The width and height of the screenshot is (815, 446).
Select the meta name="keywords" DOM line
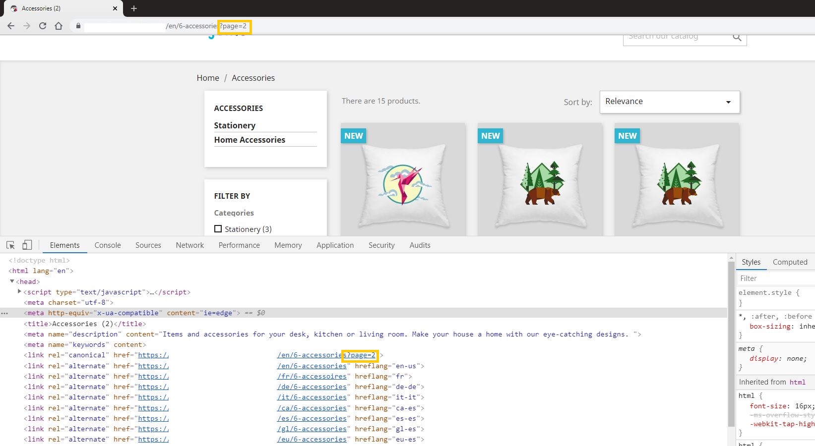tap(85, 345)
